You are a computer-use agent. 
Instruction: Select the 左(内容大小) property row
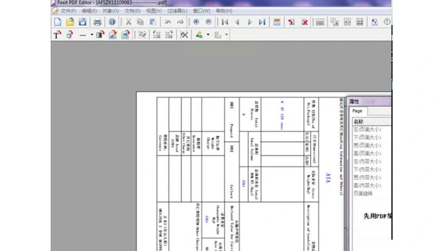click(372, 161)
